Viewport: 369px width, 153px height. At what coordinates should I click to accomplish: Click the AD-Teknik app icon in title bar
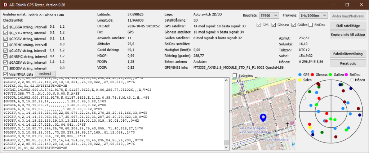tap(5, 4)
